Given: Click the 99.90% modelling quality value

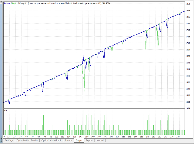Looking at the screenshot, I should [x=106, y=3].
